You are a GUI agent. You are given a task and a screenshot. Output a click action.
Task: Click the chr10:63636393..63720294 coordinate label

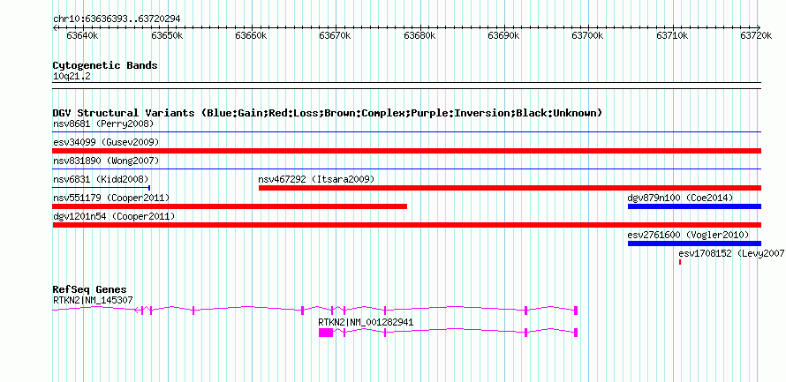[x=117, y=19]
